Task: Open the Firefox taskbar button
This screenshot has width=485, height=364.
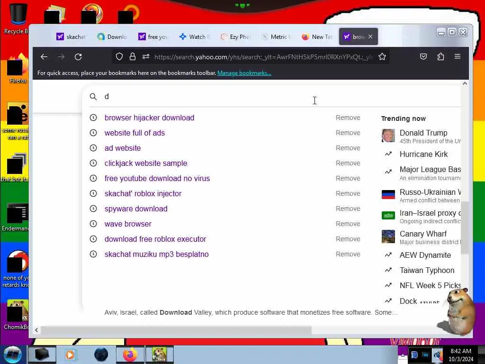Action: (x=130, y=355)
